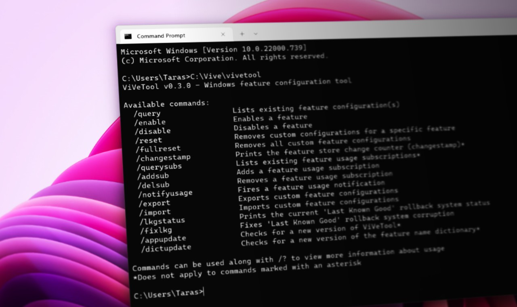Click 'Exports custom feature configurations' text

[318, 195]
